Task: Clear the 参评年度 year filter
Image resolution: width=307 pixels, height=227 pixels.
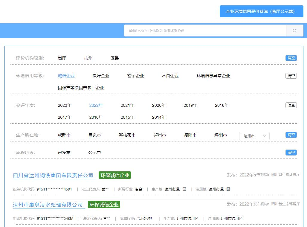Action: coord(291,105)
